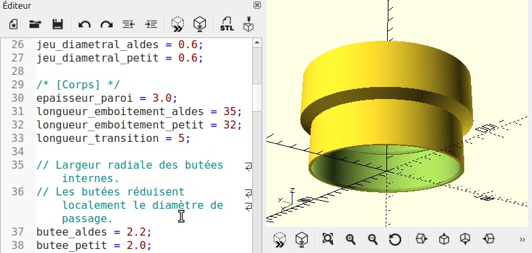Zoom out of the 3D view
The image size is (532, 253).
(373, 239)
